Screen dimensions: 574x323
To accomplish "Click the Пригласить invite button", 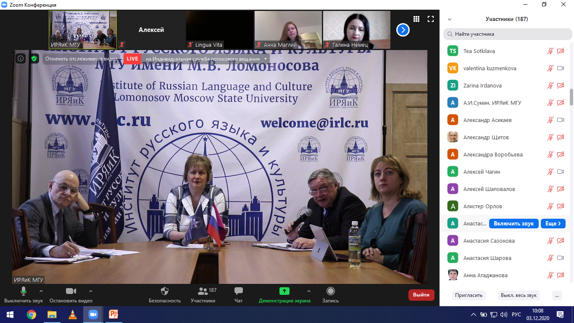I will pos(469,295).
